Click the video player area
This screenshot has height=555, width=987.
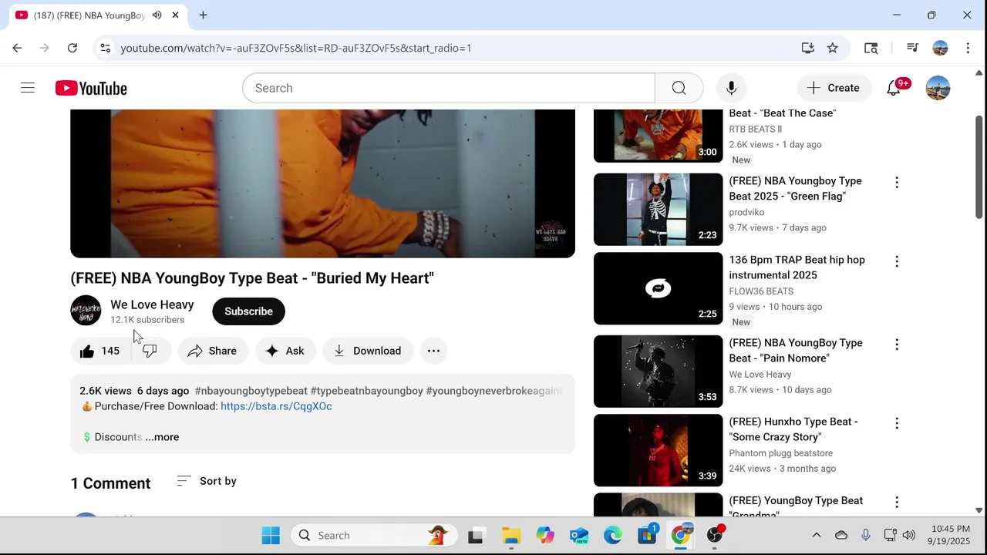(322, 183)
